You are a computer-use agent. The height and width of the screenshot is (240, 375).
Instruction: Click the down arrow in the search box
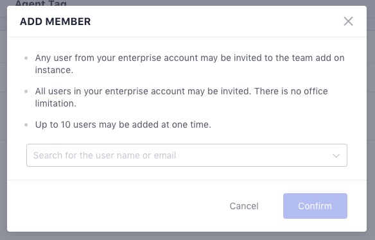tap(336, 156)
